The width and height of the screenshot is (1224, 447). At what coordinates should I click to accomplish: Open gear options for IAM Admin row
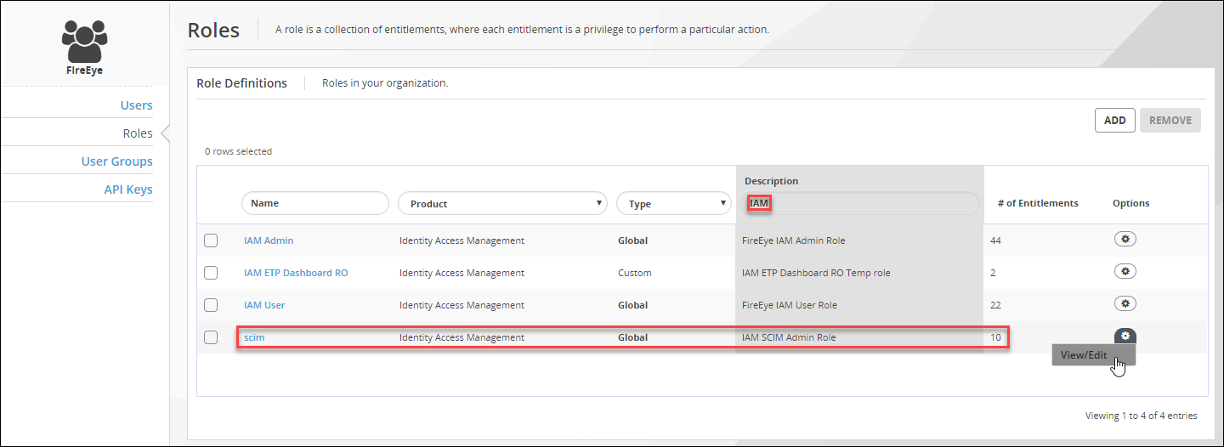(1125, 240)
